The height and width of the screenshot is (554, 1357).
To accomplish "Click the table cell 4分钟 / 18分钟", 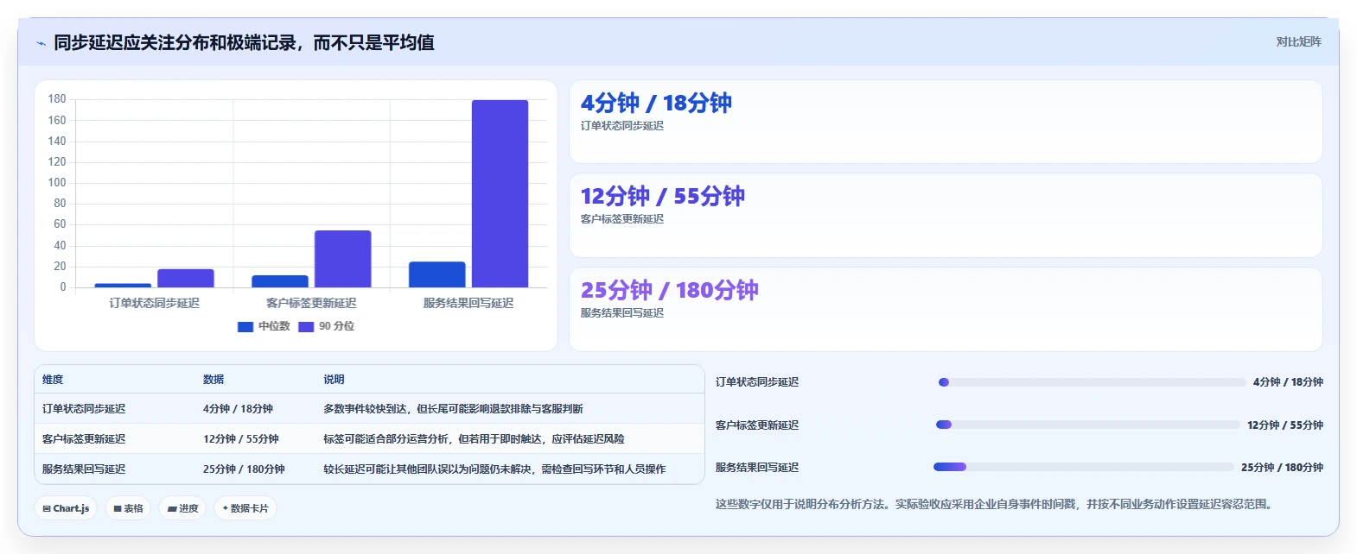I will (238, 409).
